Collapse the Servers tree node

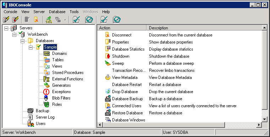tap(6, 28)
